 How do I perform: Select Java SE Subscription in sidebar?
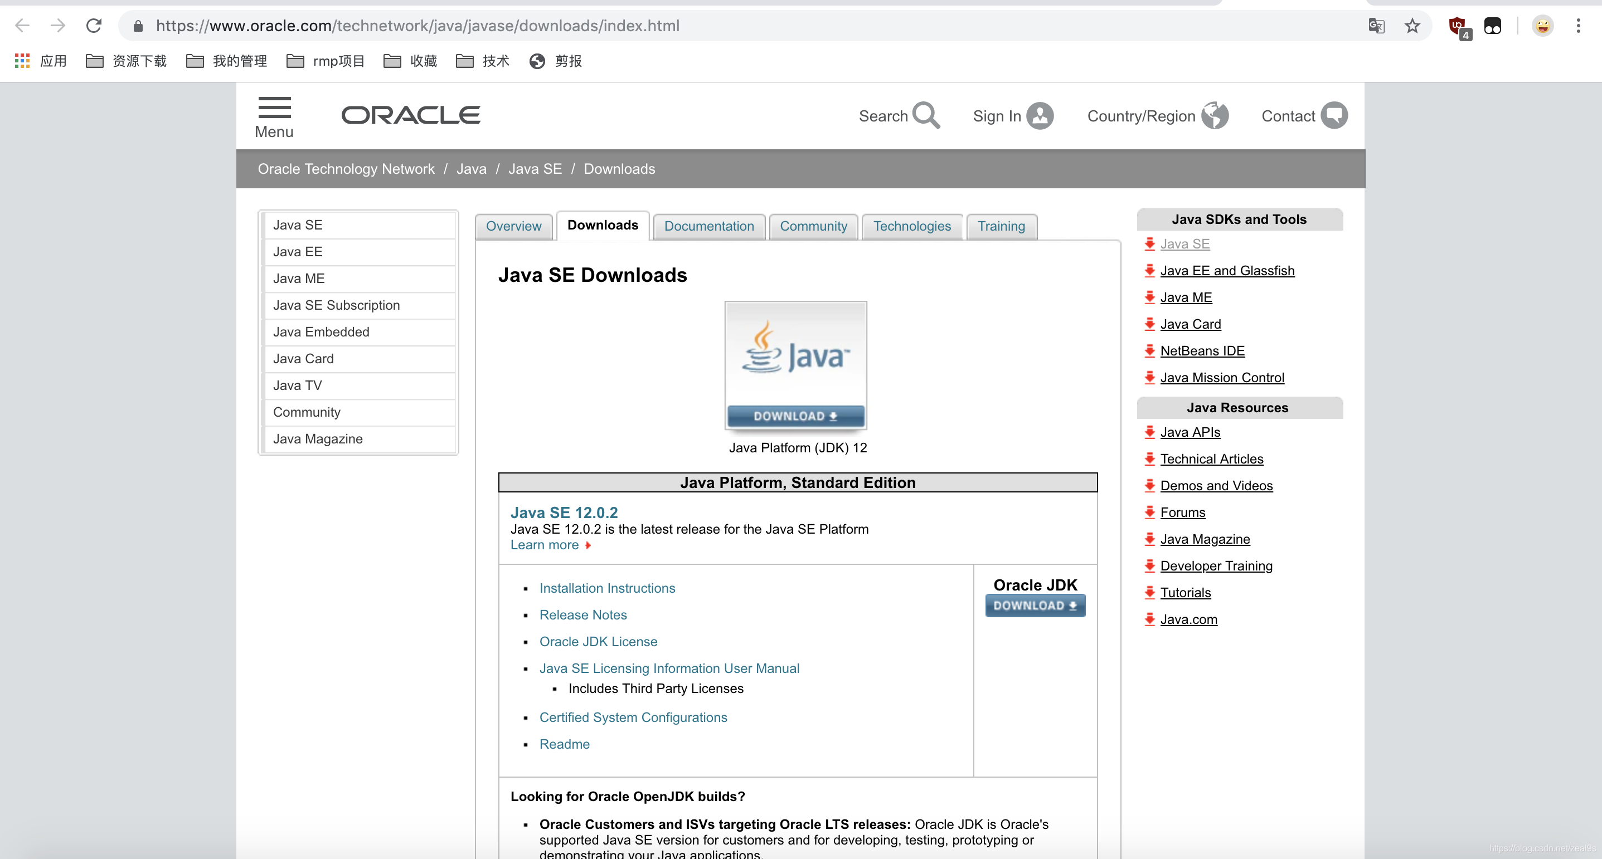click(360, 305)
